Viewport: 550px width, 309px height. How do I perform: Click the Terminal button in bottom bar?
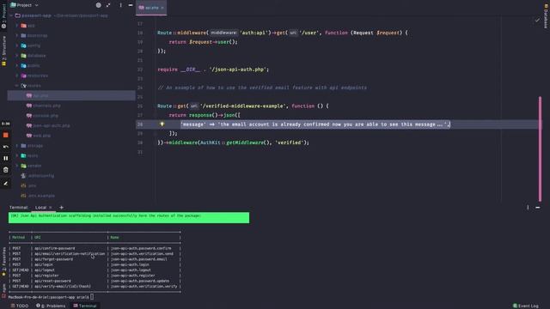coord(85,306)
